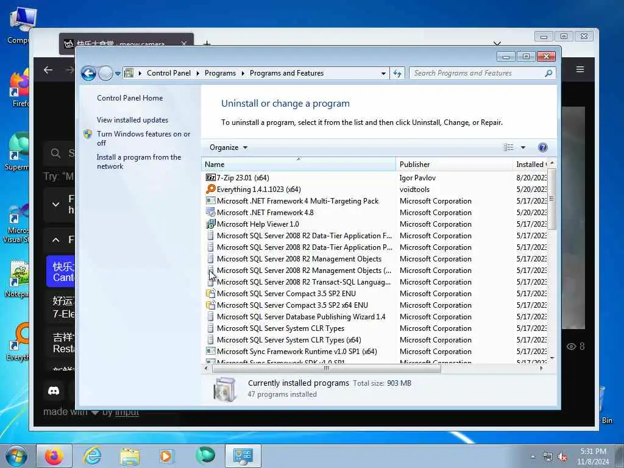Select SQL Server 2008 R2 Data-Tier Application F... entry

click(304, 236)
